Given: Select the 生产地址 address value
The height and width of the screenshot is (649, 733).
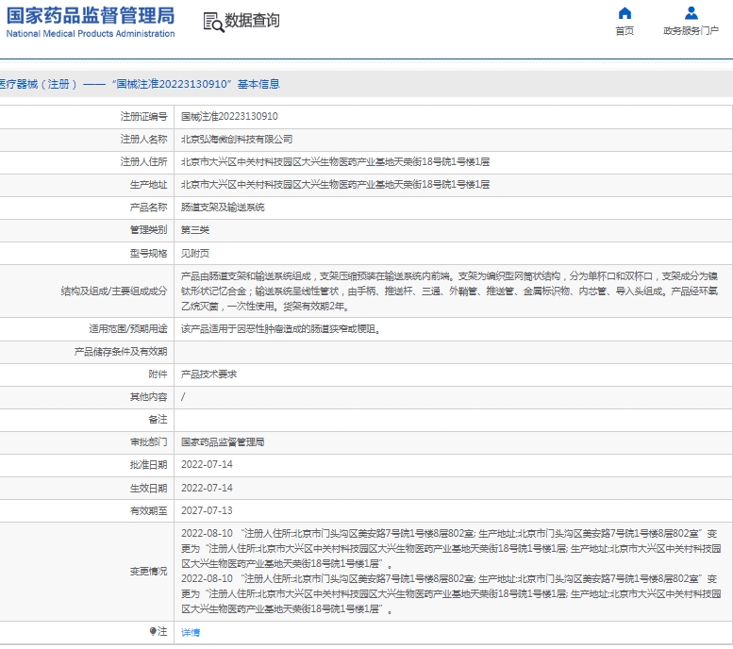Looking at the screenshot, I should tap(336, 185).
